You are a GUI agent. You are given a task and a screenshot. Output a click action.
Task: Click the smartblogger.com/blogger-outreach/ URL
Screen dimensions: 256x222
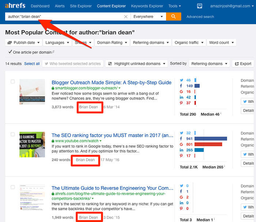86,88
